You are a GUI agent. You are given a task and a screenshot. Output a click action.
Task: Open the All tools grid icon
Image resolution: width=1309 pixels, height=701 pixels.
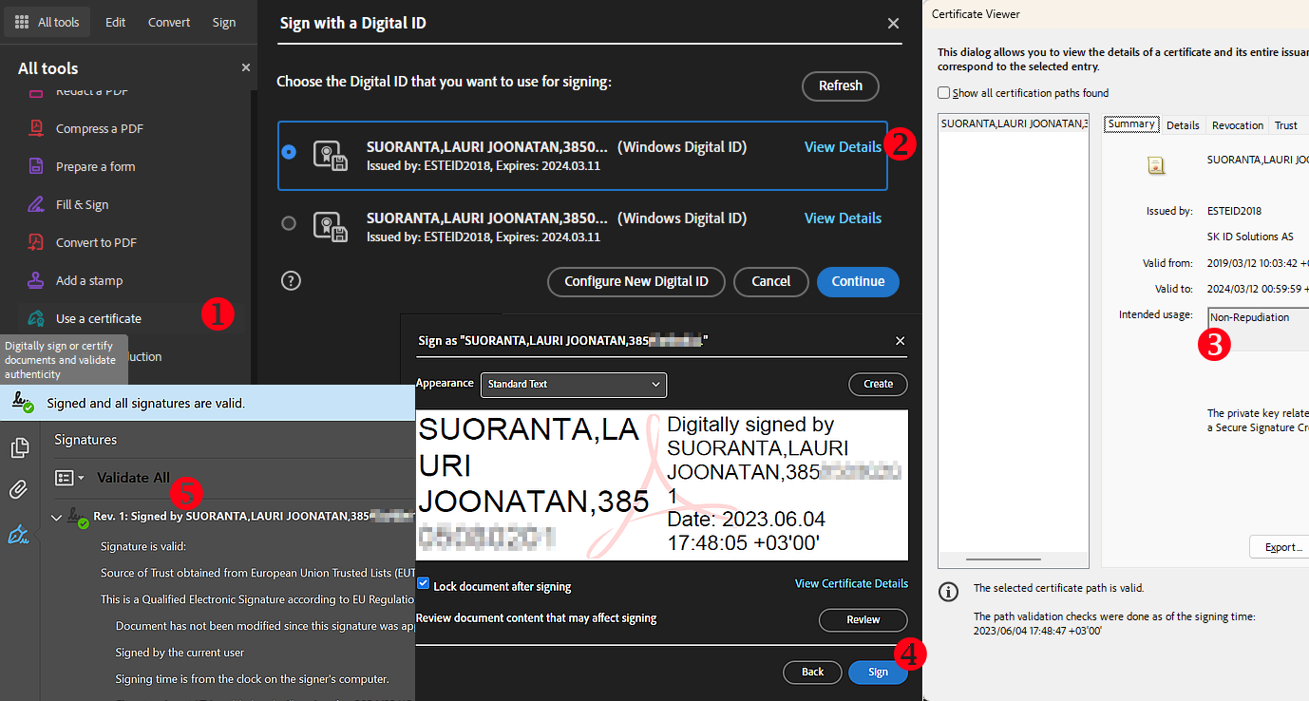22,22
